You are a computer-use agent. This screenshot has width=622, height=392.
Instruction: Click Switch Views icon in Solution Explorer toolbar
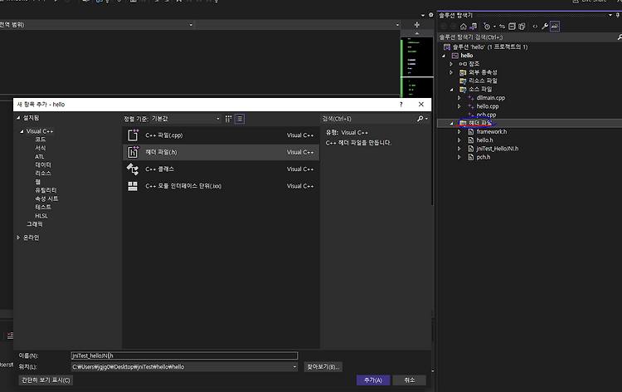[x=474, y=27]
